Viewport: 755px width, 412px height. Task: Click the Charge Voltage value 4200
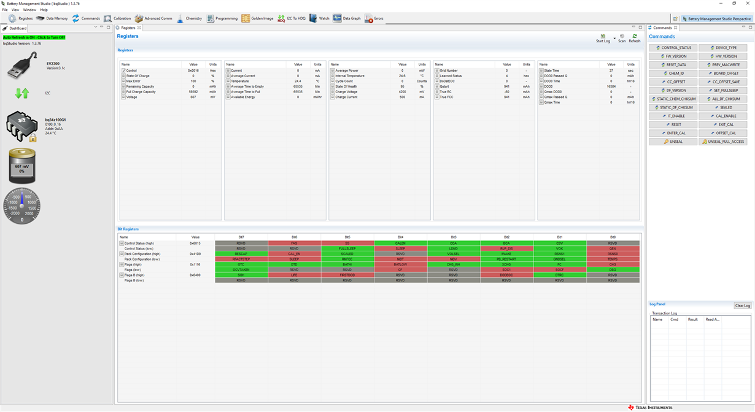tap(402, 92)
